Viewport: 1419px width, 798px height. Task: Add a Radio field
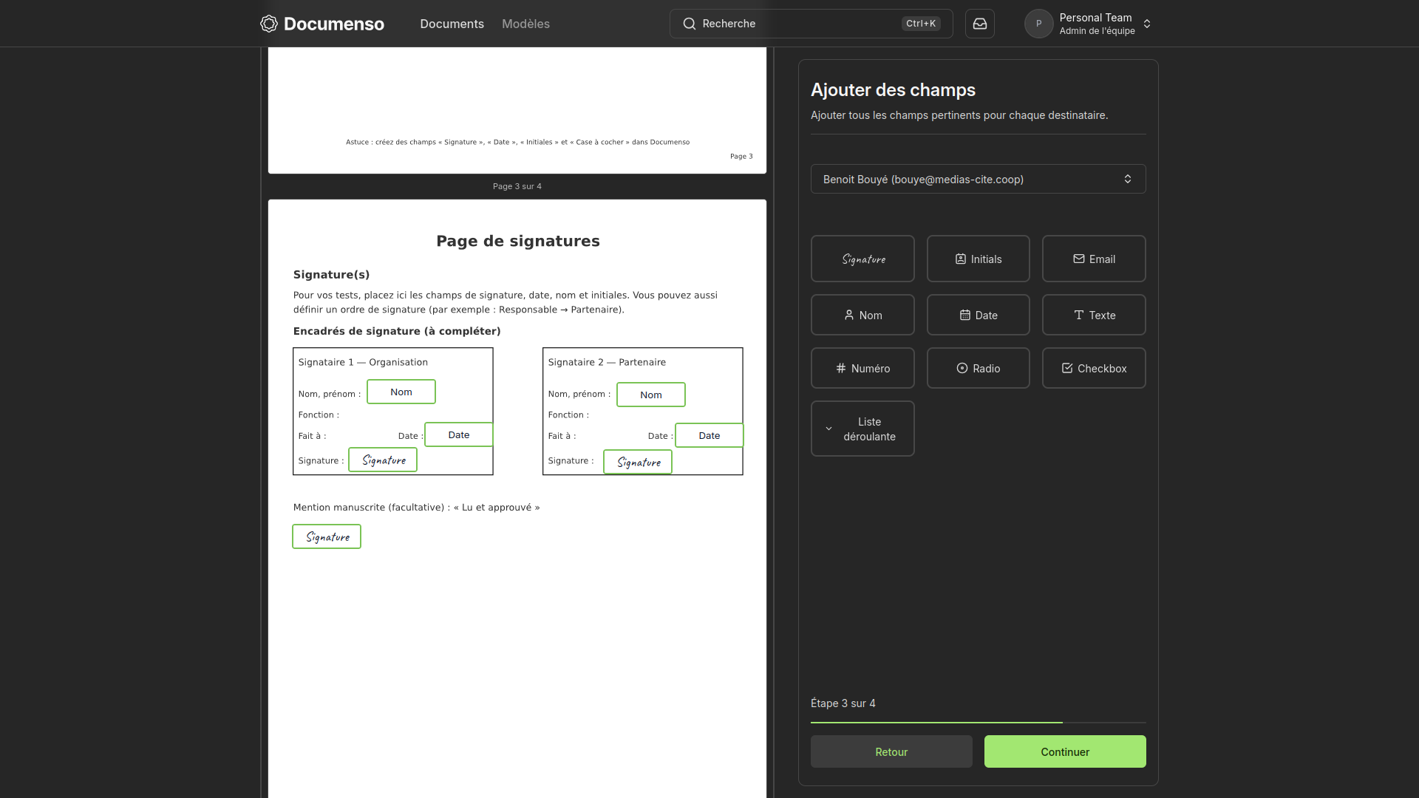pyautogui.click(x=978, y=368)
